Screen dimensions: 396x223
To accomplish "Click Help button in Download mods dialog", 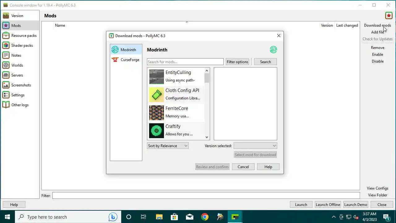I will (x=268, y=167).
